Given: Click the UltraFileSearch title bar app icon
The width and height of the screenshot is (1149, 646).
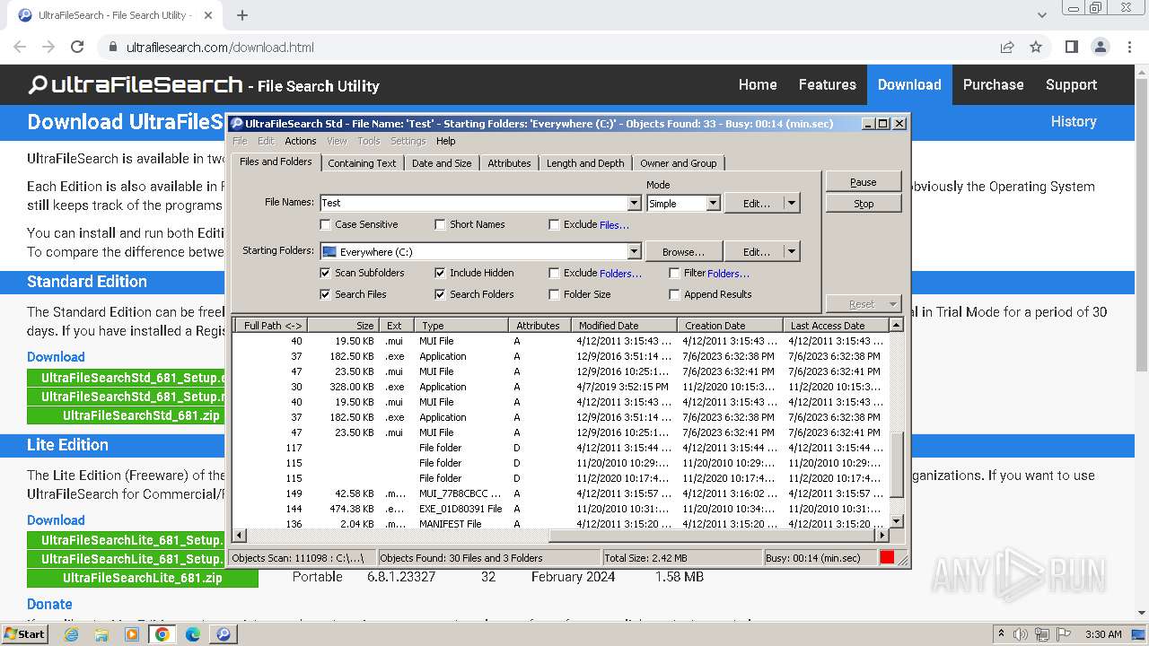Looking at the screenshot, I should [x=237, y=124].
